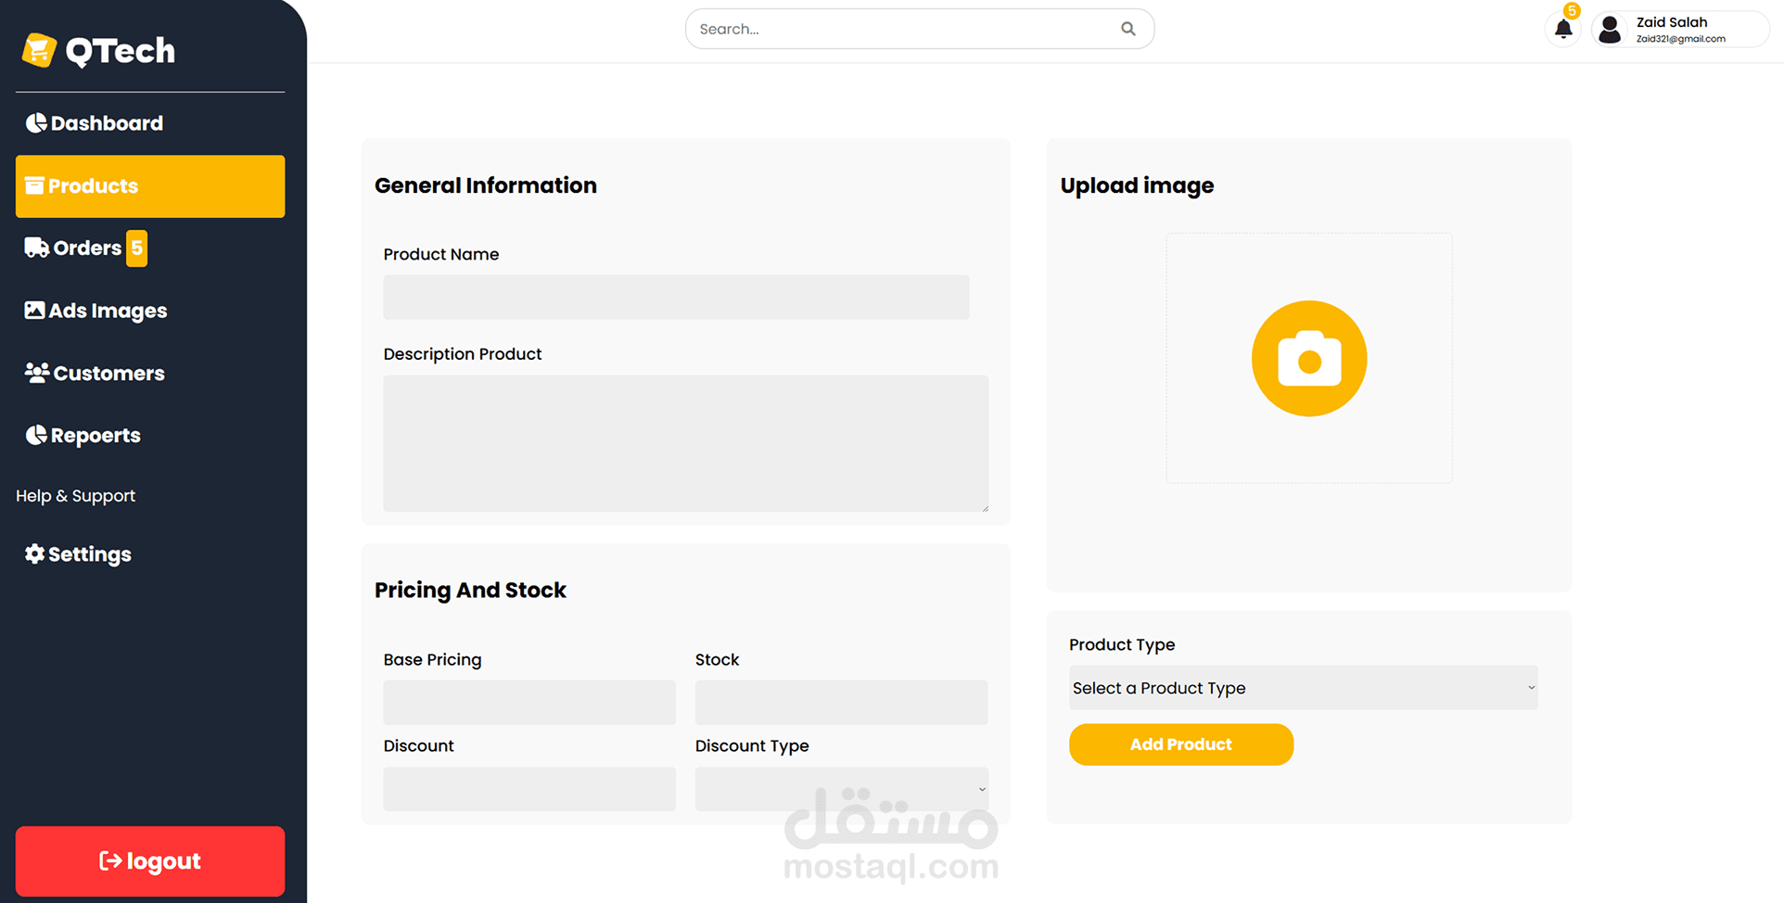This screenshot has height=903, width=1784.
Task: Click the QTech logo icon
Action: pyautogui.click(x=39, y=50)
